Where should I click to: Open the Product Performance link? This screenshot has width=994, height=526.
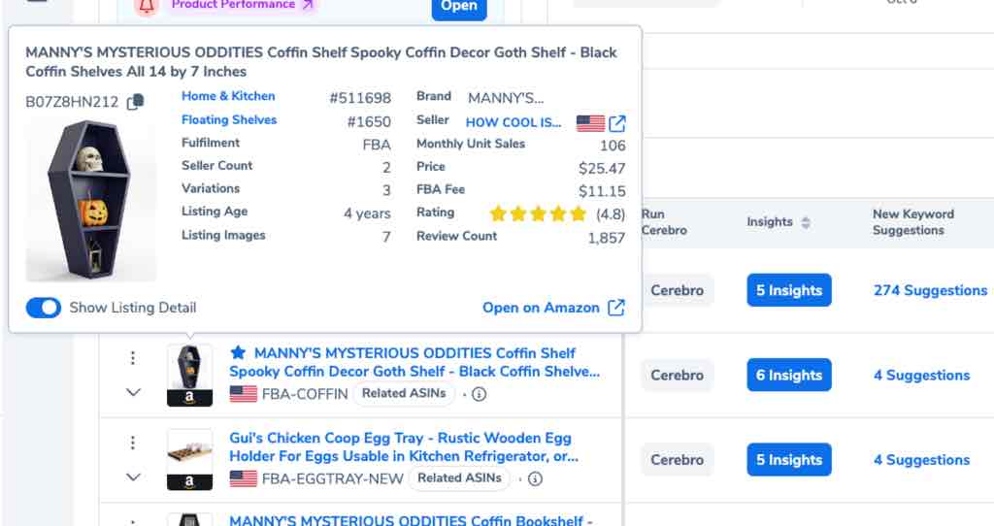(x=233, y=5)
